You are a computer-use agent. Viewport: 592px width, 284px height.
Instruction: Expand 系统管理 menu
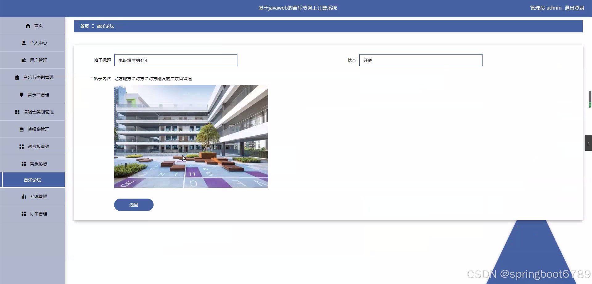(x=32, y=196)
